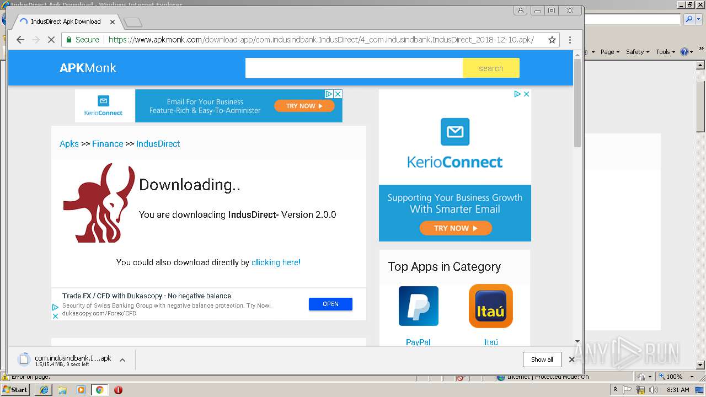
Task: Open the PayPal app icon
Action: pos(419,306)
